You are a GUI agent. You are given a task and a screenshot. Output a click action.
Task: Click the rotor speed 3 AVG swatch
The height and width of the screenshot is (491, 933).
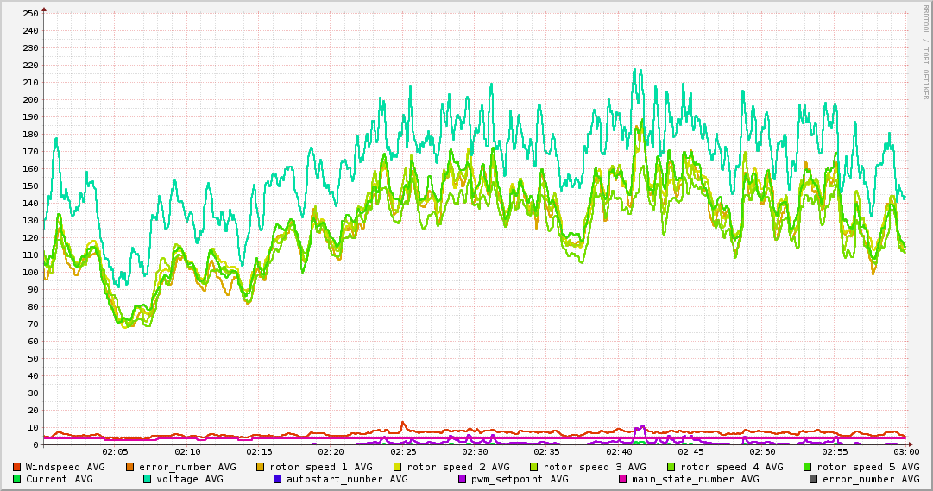click(534, 467)
